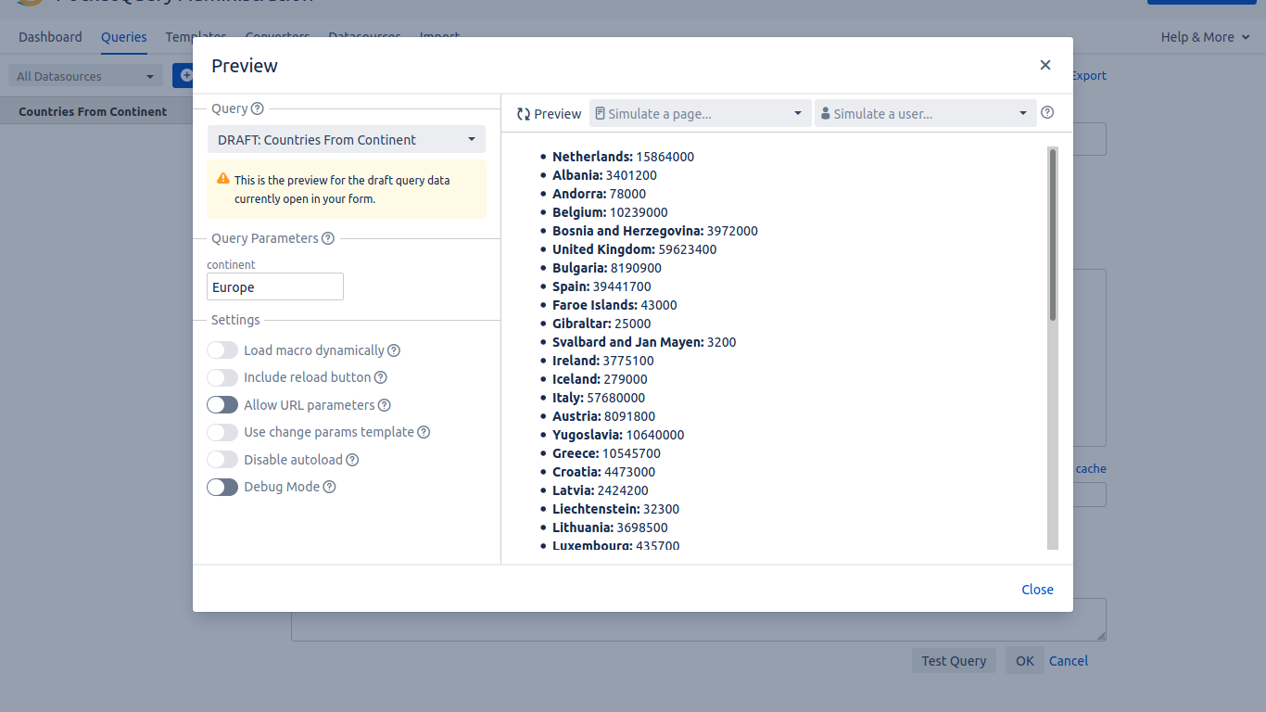
Task: Toggle Load macro dynamically switch
Action: [222, 350]
